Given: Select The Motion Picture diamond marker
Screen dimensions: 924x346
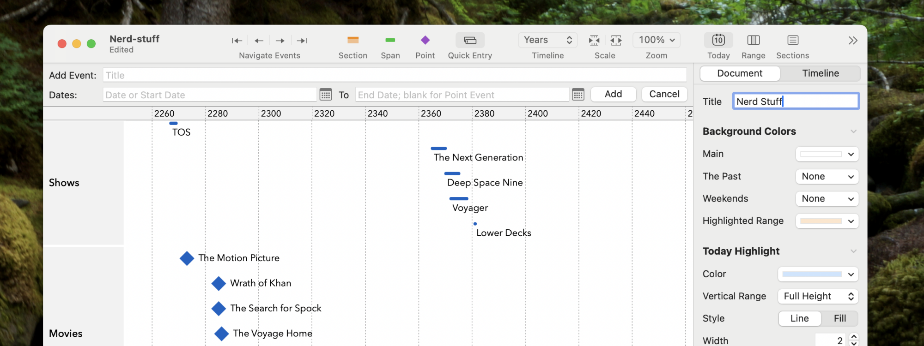Looking at the screenshot, I should (187, 258).
